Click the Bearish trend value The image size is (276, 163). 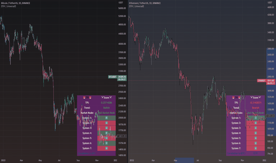tap(256, 108)
